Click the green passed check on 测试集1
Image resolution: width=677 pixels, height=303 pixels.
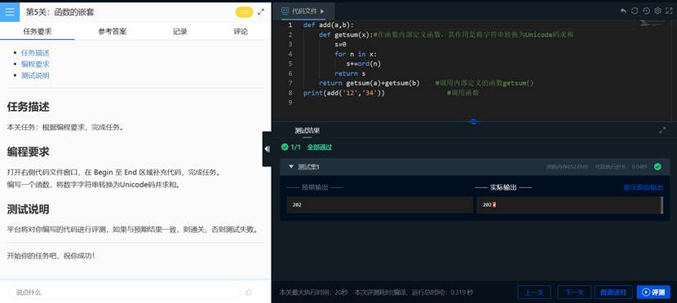pyautogui.click(x=657, y=166)
